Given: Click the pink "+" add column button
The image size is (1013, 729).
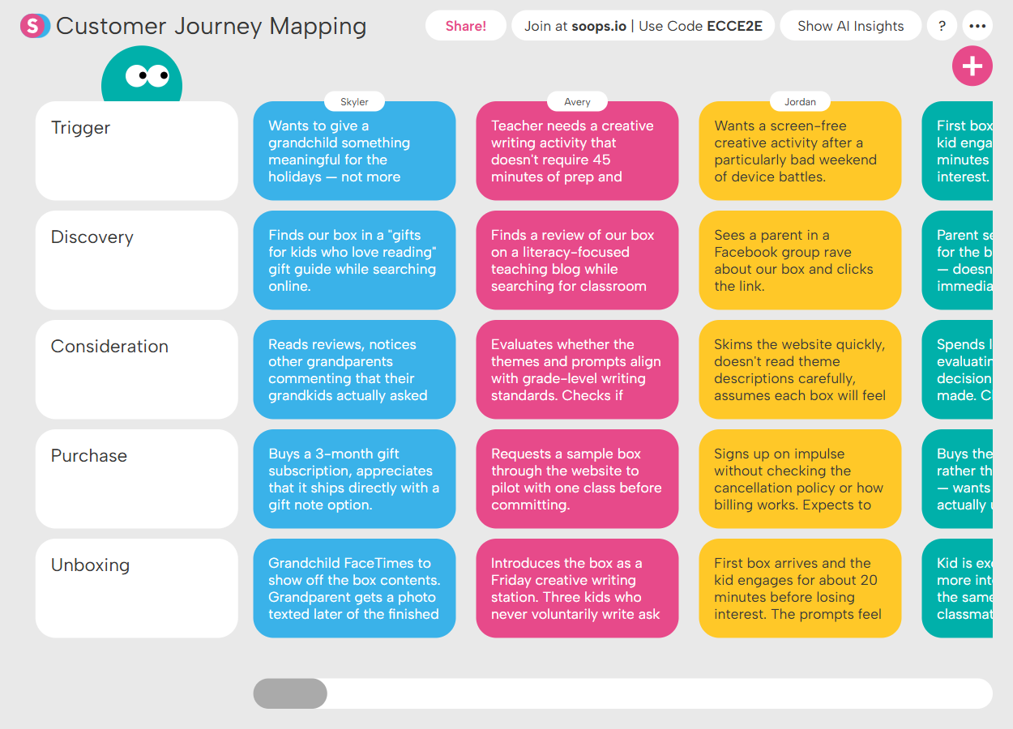Looking at the screenshot, I should click(972, 66).
